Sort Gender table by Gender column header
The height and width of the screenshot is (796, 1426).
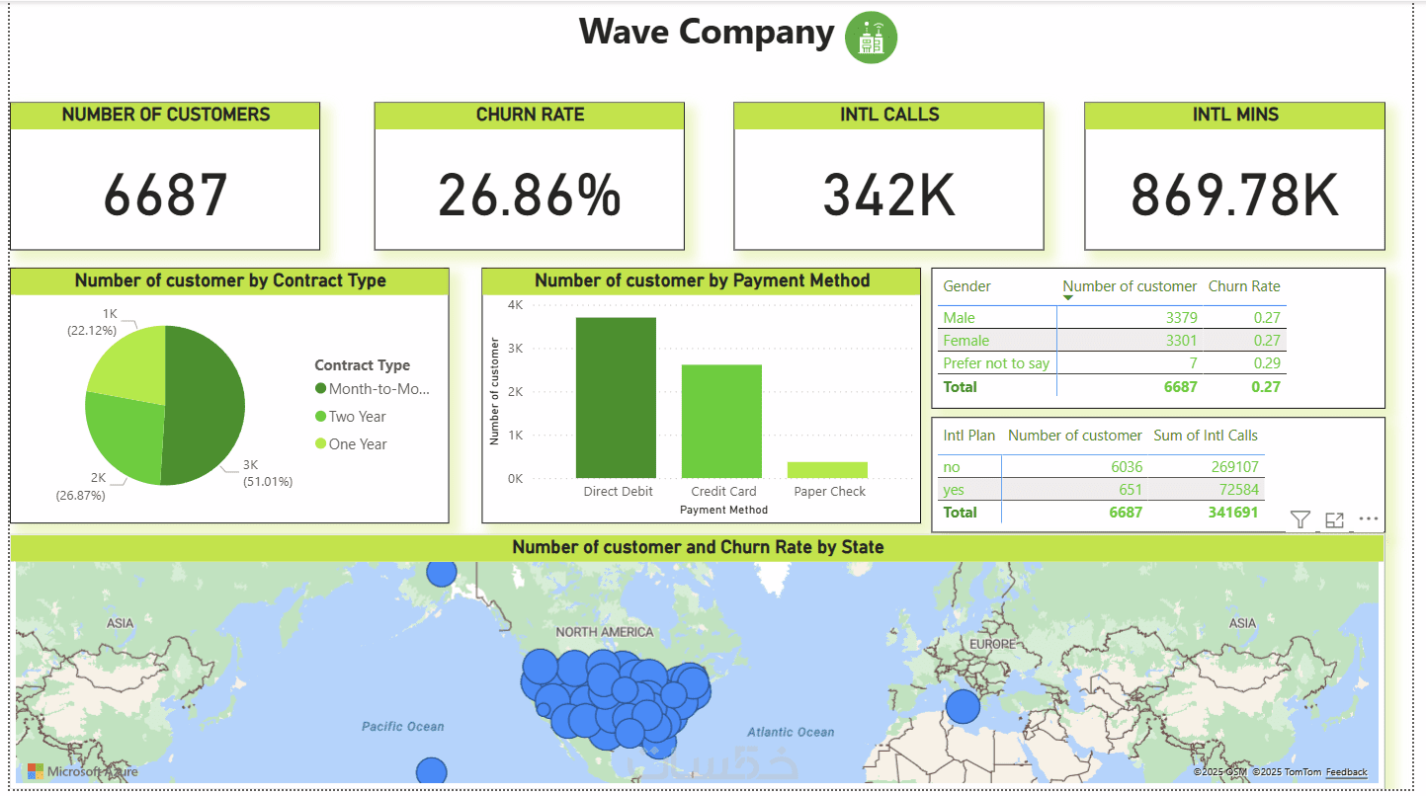(x=966, y=286)
